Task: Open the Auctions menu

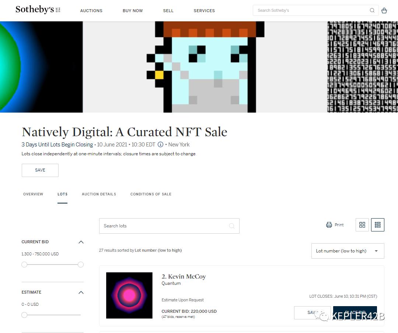Action: click(x=91, y=11)
